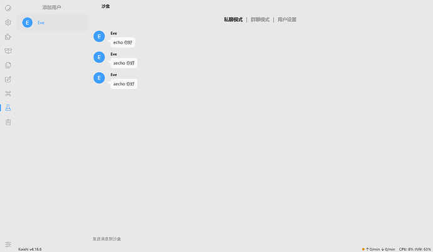Viewport: 433px width, 252px height.
Task: Click Eve's avatar in the user list
Action: pos(28,23)
